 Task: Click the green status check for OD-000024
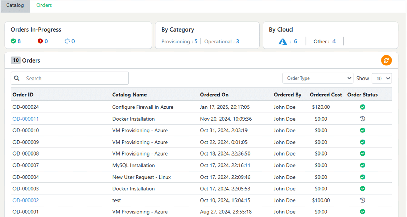click(362, 107)
